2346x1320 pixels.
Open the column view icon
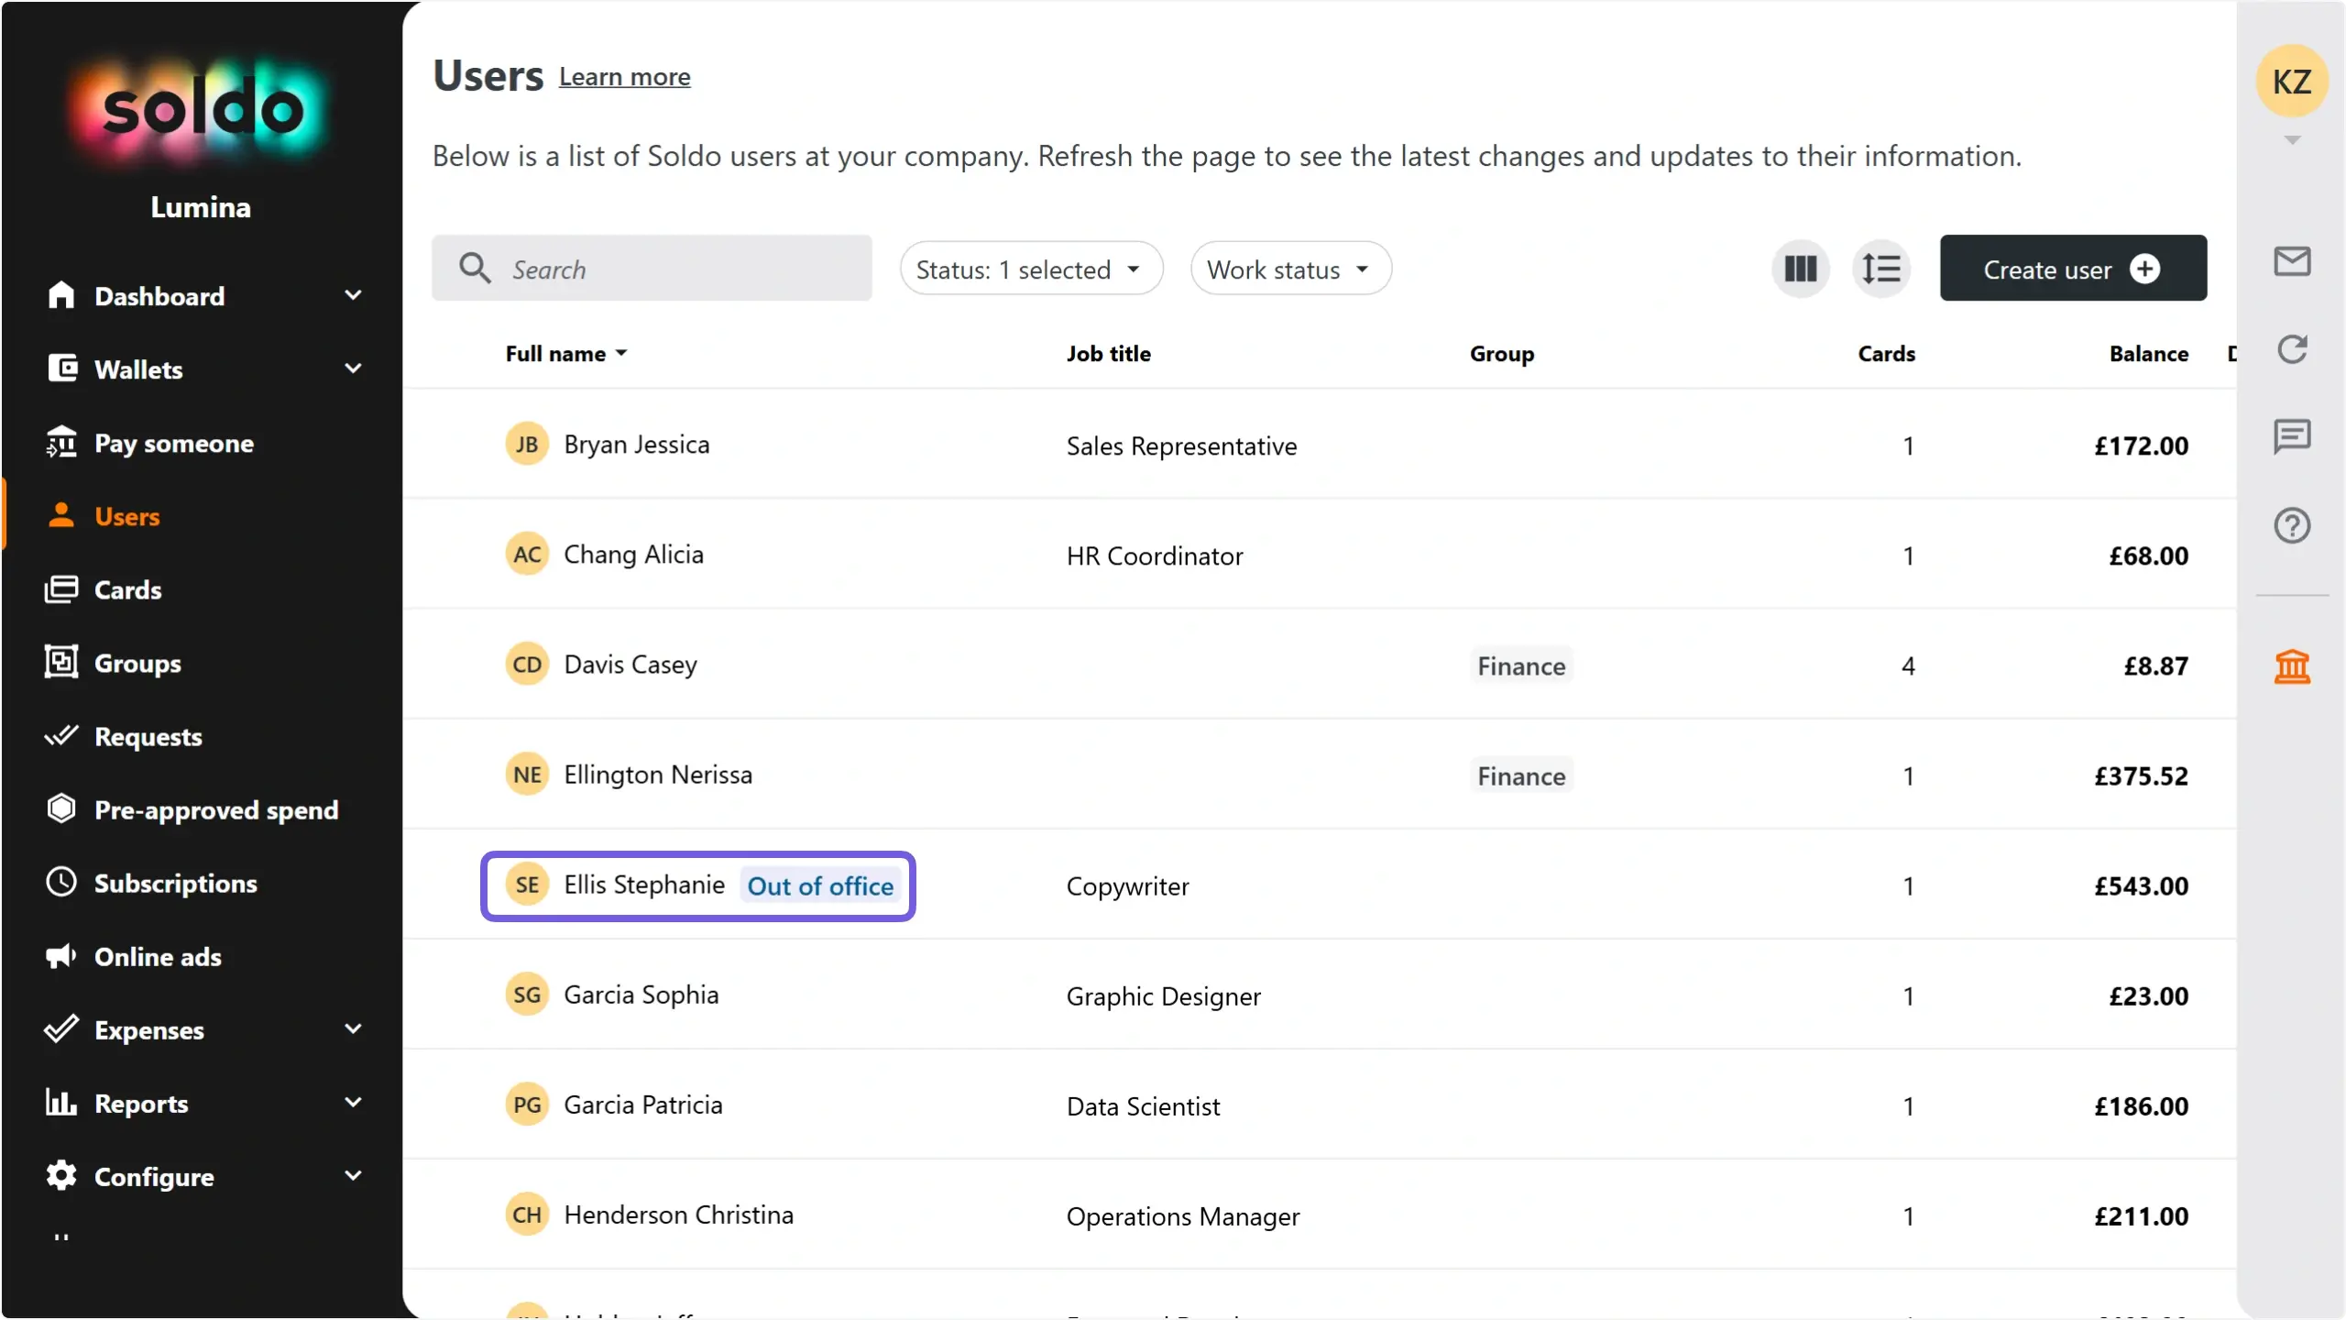[x=1800, y=269]
